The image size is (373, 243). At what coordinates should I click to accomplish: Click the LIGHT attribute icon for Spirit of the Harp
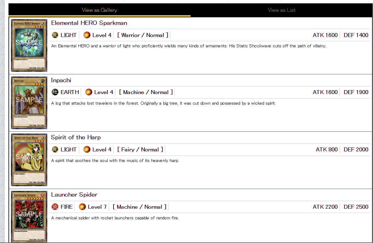pyautogui.click(x=55, y=150)
